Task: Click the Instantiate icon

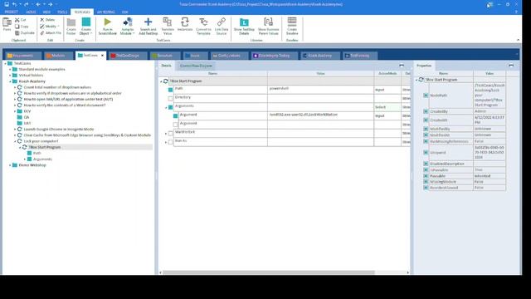Action: click(185, 22)
